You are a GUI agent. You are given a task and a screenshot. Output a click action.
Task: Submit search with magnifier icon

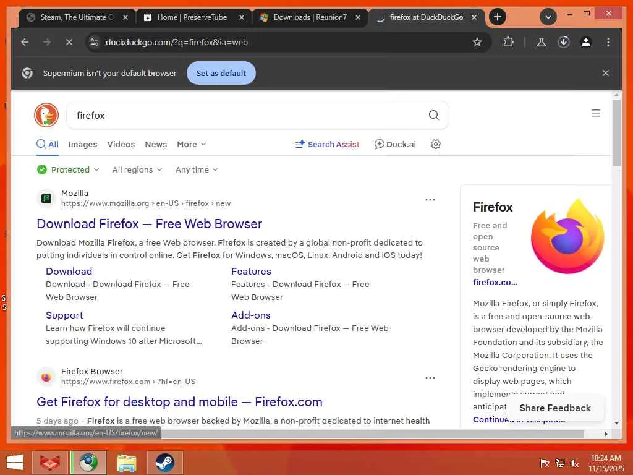(x=433, y=115)
